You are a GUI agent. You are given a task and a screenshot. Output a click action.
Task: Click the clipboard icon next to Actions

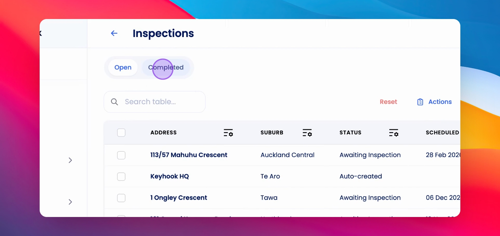420,102
